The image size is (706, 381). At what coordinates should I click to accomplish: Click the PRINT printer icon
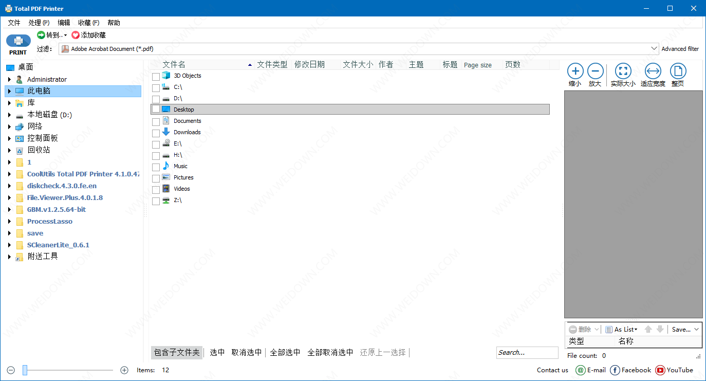coord(18,41)
